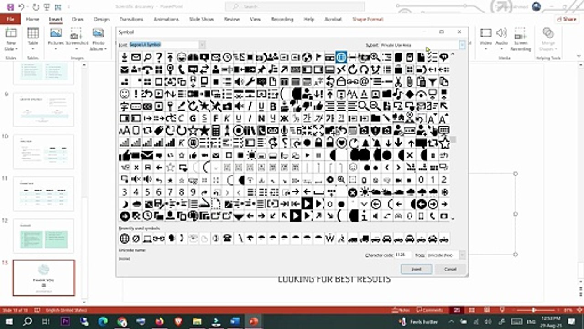The image size is (584, 329).
Task: Select slide 9 thumbnail
Action: coord(43,110)
